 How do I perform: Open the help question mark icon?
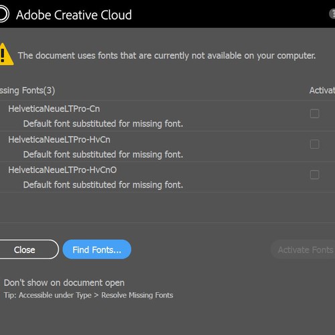coord(332,14)
